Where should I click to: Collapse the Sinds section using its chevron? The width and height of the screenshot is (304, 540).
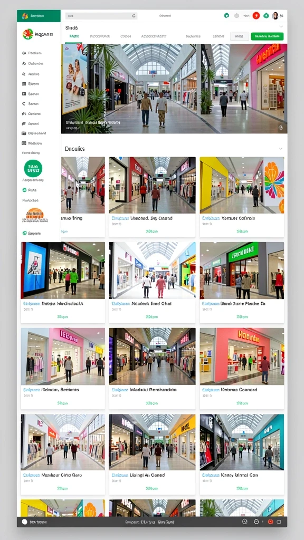(x=281, y=27)
